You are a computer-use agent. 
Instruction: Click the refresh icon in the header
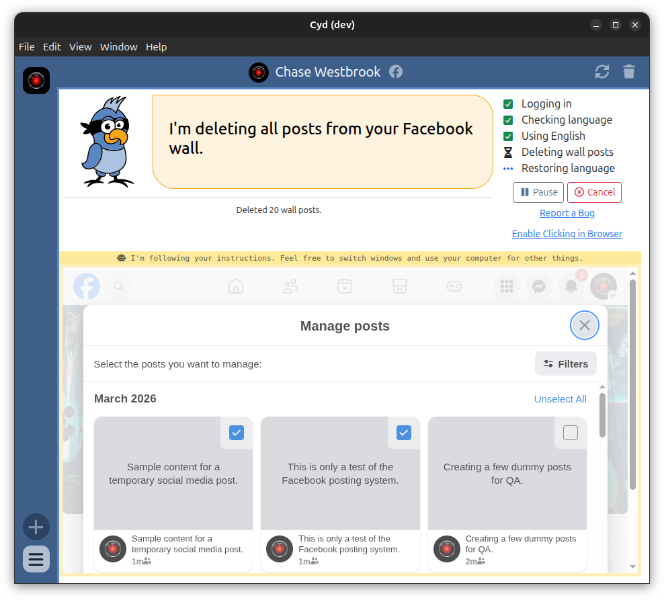(x=601, y=72)
